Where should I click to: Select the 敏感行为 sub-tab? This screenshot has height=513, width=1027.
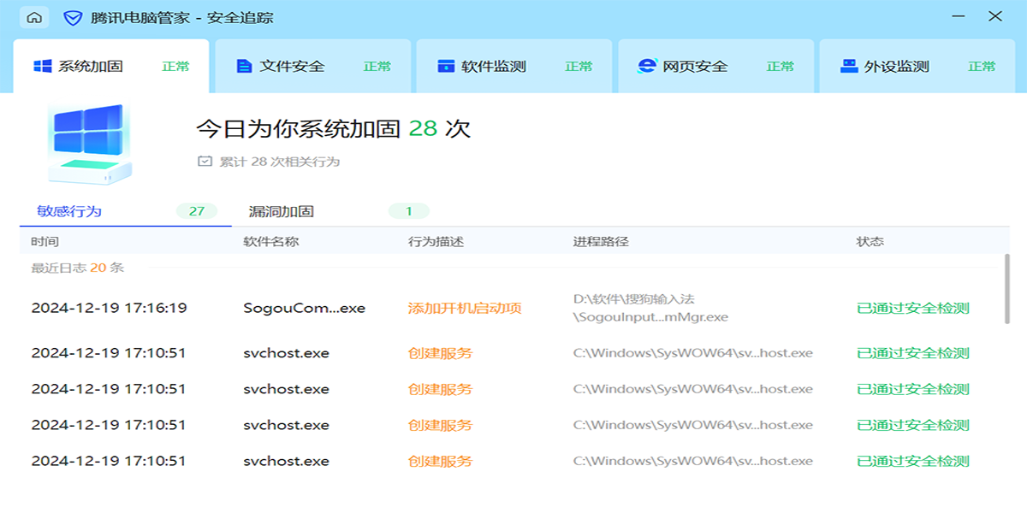69,211
